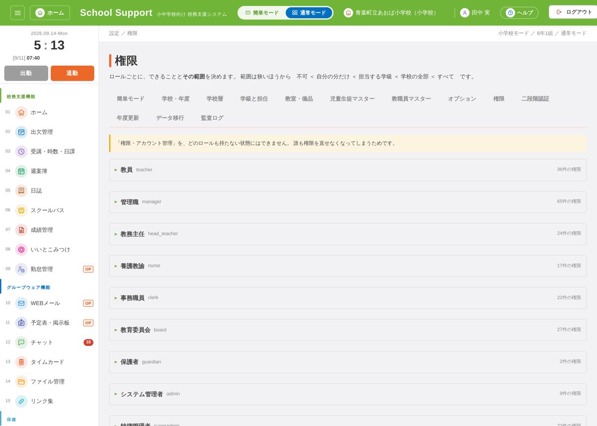Screen dimensions: 597x426
Task: Open 日誌 in sidebar
Action: [49, 191]
